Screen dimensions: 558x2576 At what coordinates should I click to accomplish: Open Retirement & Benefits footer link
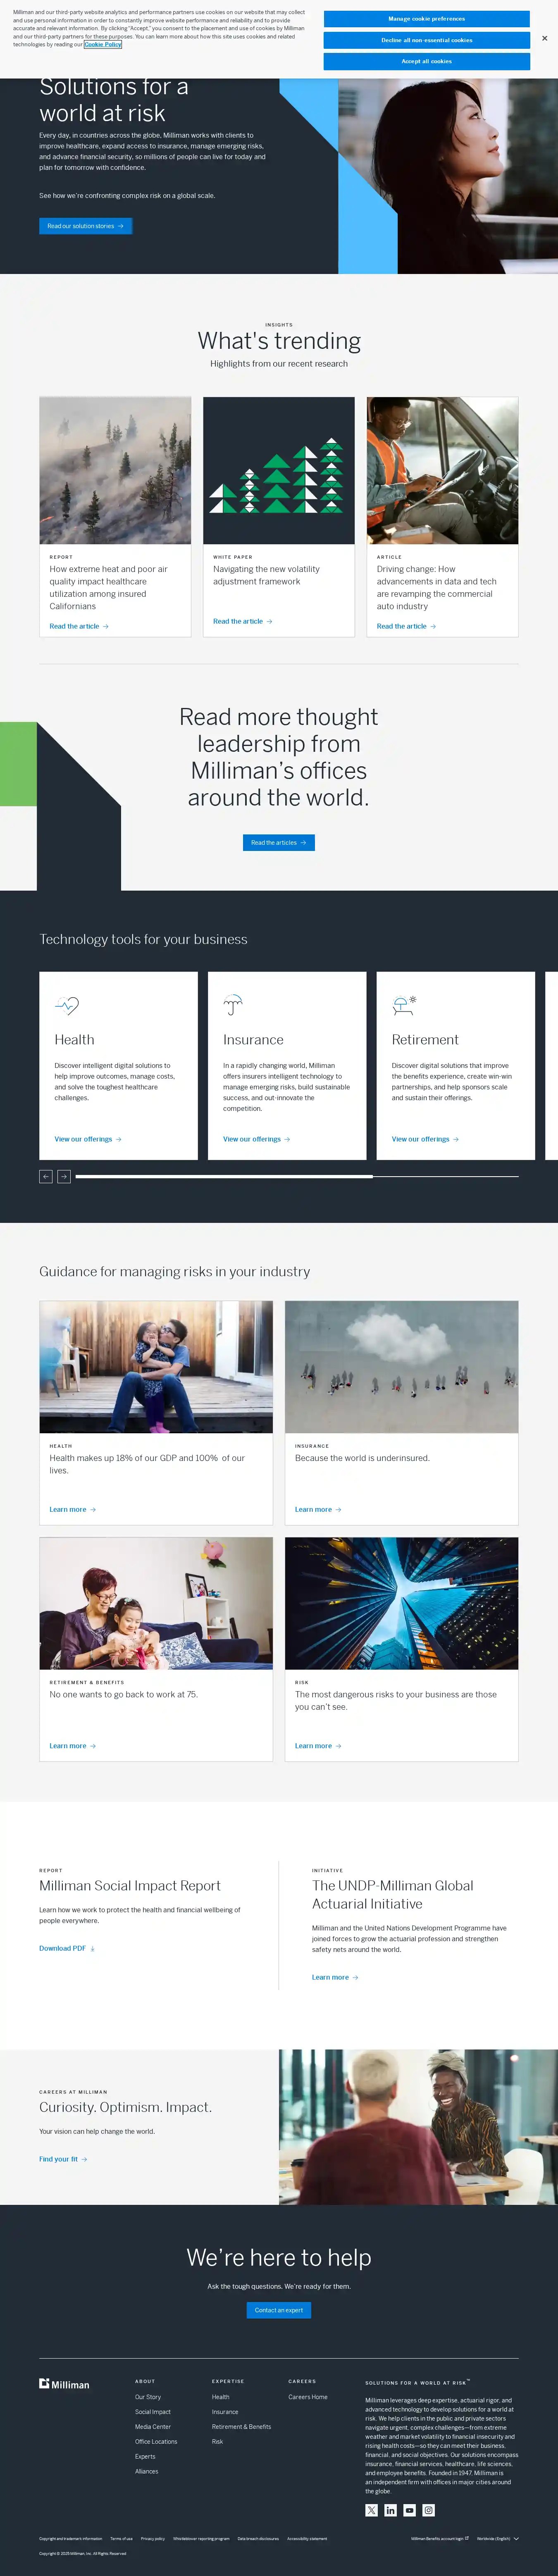tap(241, 2426)
